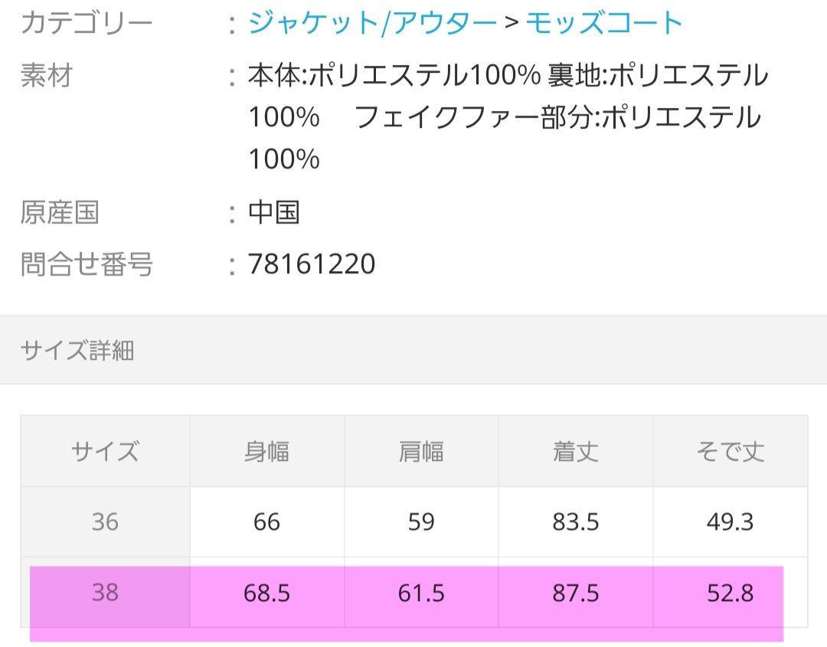Viewport: 827px width, 647px height.
Task: Click the 肩幅 column header
Action: click(421, 452)
